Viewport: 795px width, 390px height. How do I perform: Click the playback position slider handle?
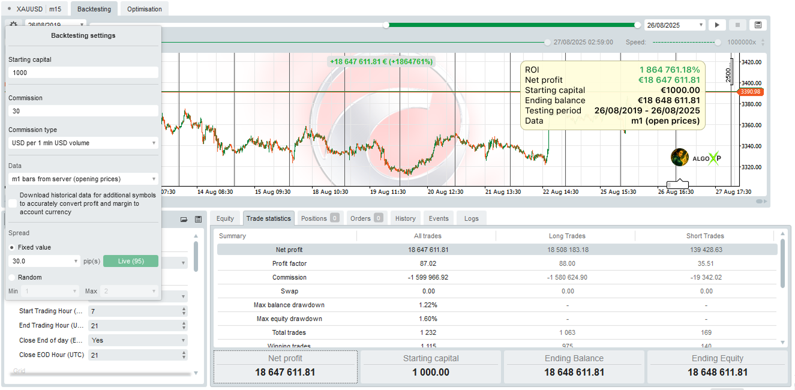coord(547,43)
